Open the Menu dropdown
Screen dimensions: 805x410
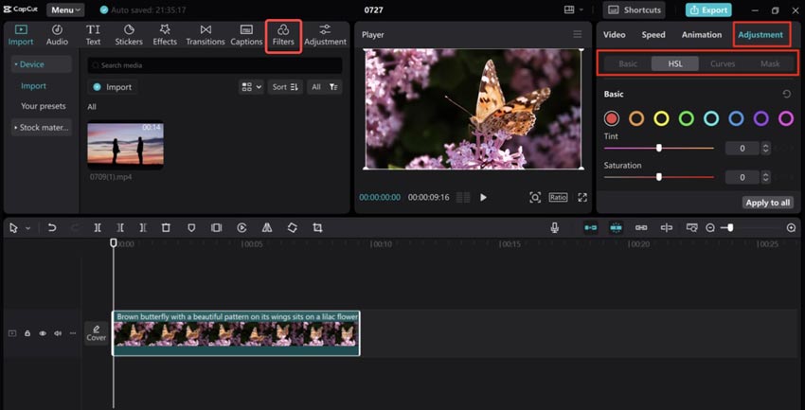[65, 10]
